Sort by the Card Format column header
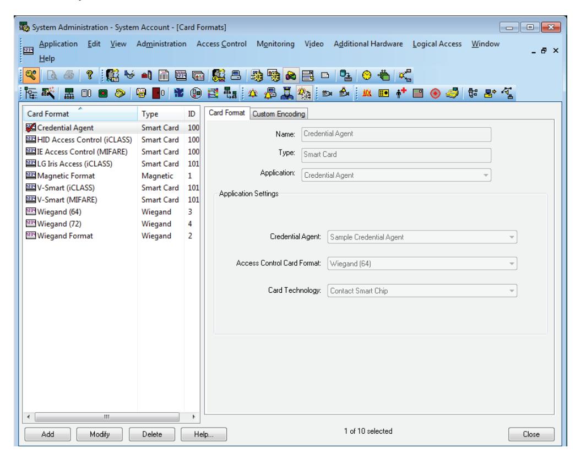 click(80, 113)
